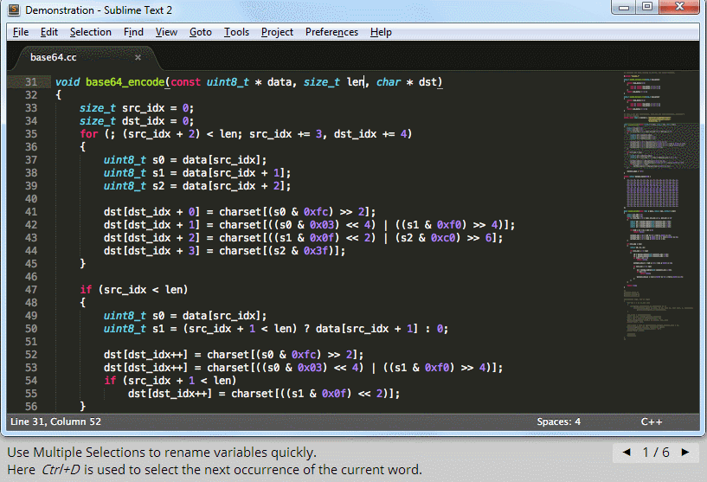This screenshot has width=707, height=482.
Task: Minimize the Sublime Text window
Action: click(624, 7)
